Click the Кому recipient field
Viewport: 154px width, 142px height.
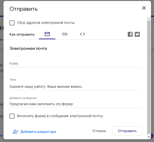coord(75,63)
